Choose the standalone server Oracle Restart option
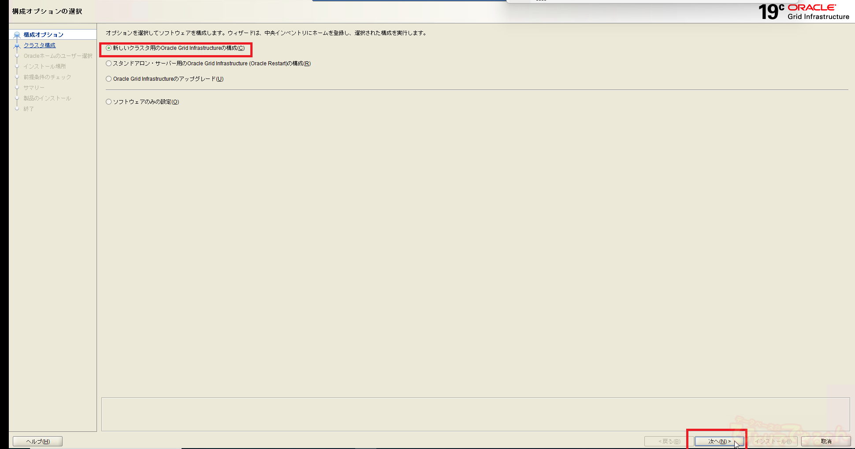Screen dimensions: 855x449 (x=109, y=64)
